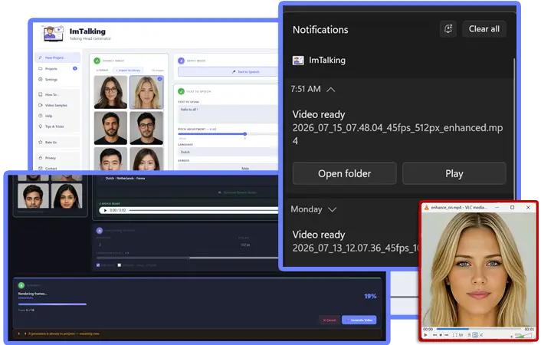The image size is (541, 345).
Task: Click the VLC cone icon in title bar
Action: pyautogui.click(x=427, y=208)
